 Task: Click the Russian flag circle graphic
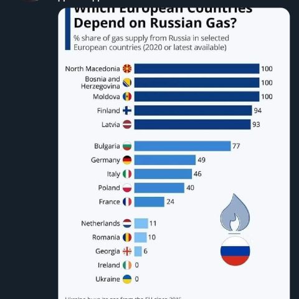(235, 251)
